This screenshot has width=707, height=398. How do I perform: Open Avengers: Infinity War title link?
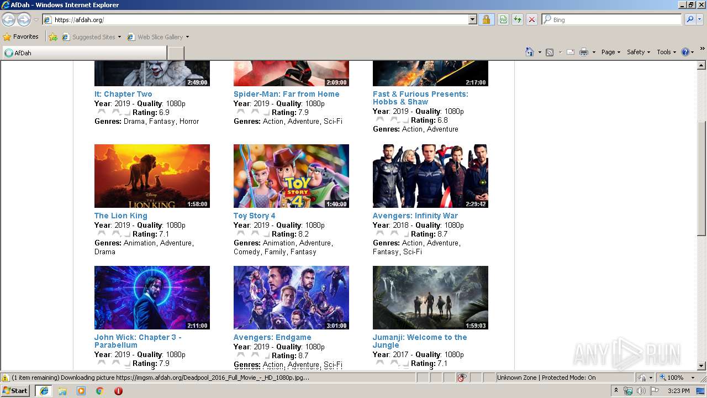(x=415, y=216)
